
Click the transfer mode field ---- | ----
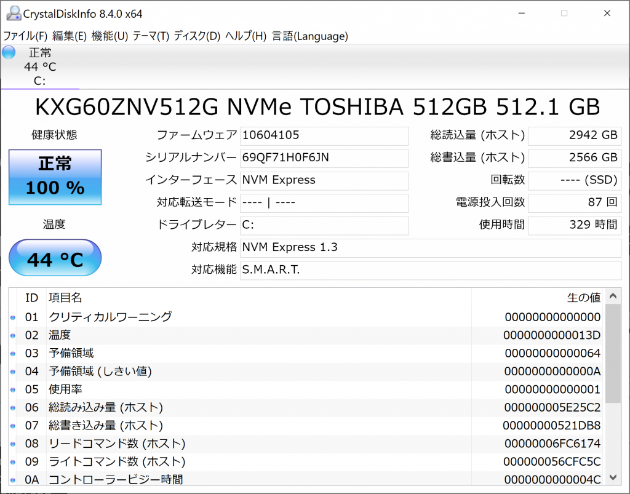coord(324,203)
